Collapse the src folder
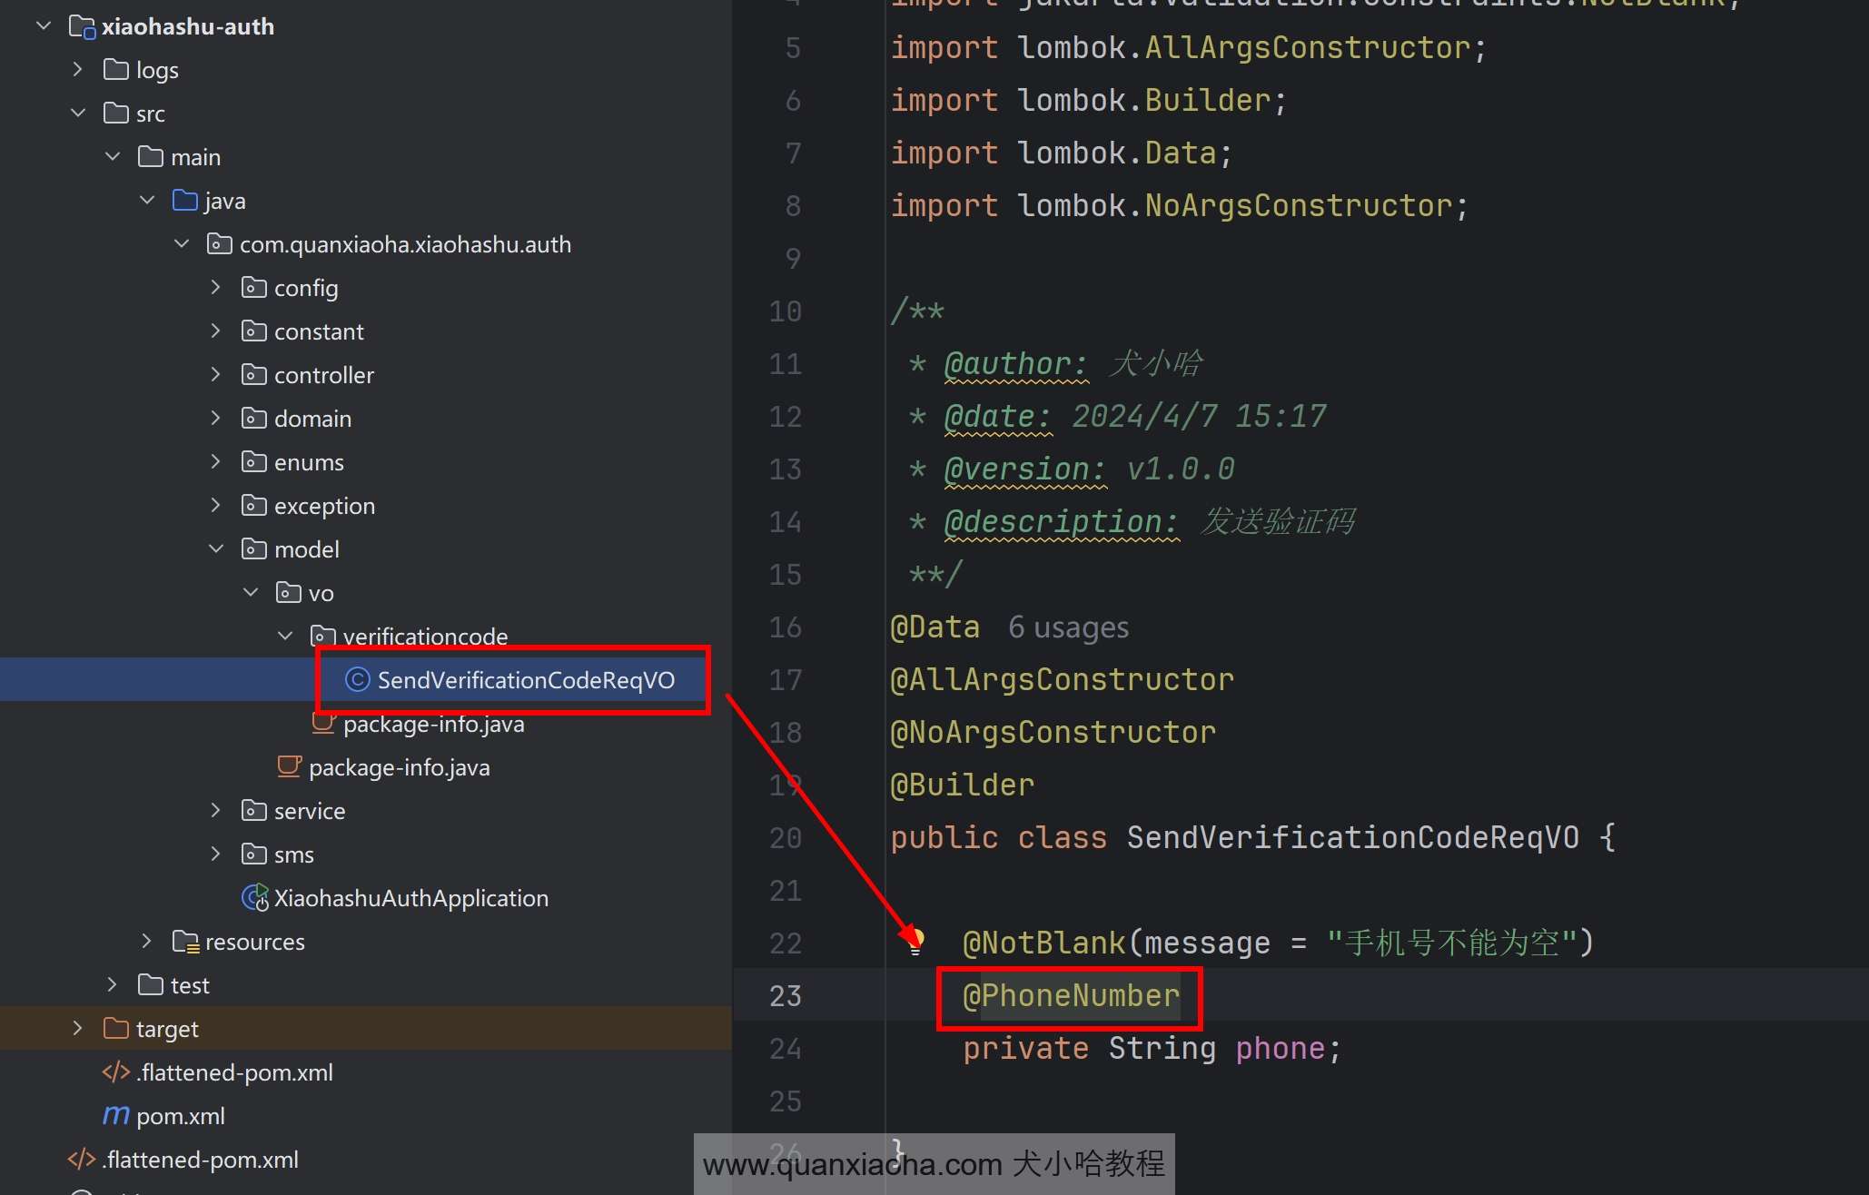The image size is (1869, 1195). 78,114
